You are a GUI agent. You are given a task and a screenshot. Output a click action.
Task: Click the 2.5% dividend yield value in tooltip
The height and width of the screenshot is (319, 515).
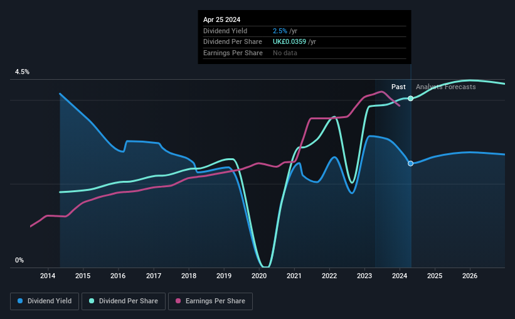coord(280,31)
